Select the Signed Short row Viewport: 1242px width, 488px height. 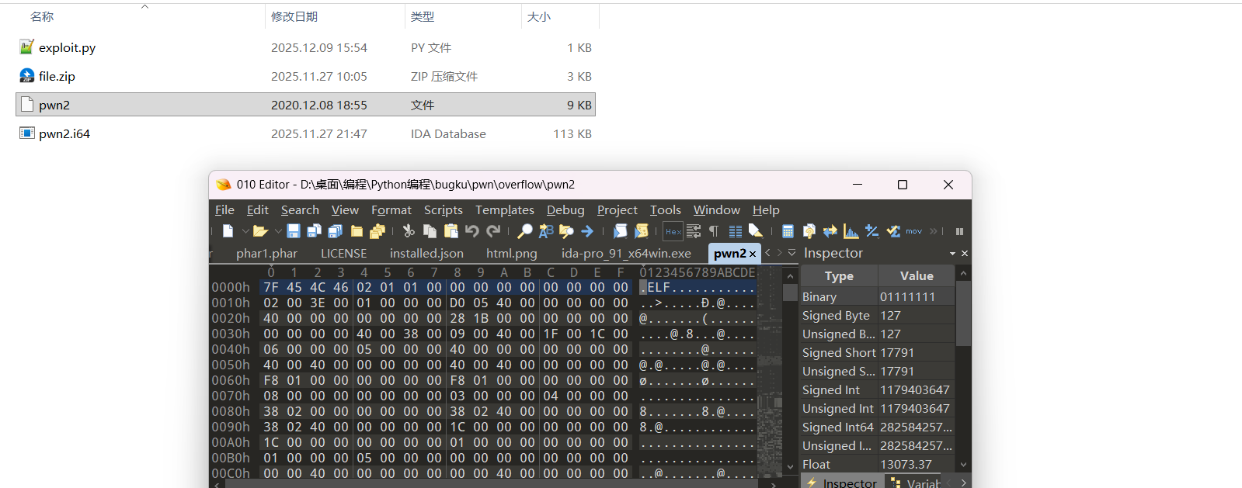(x=878, y=353)
